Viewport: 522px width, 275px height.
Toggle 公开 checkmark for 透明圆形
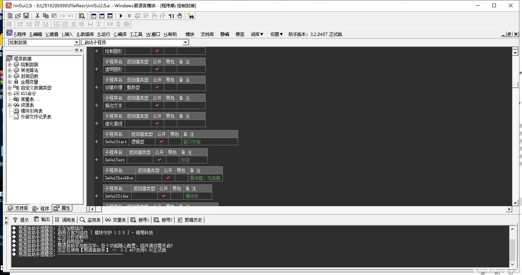(157, 69)
